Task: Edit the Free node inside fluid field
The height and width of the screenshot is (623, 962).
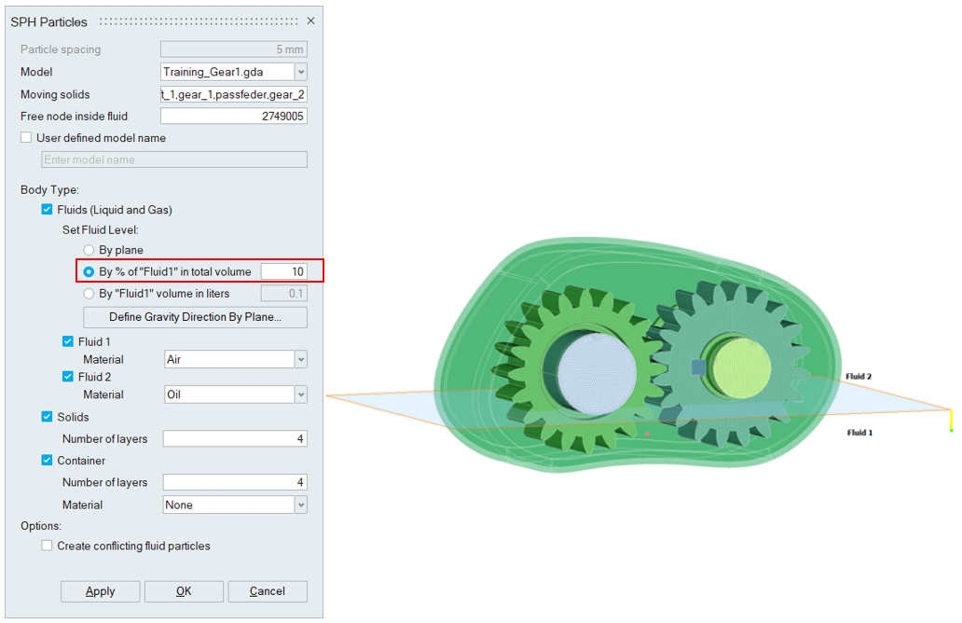Action: (233, 117)
